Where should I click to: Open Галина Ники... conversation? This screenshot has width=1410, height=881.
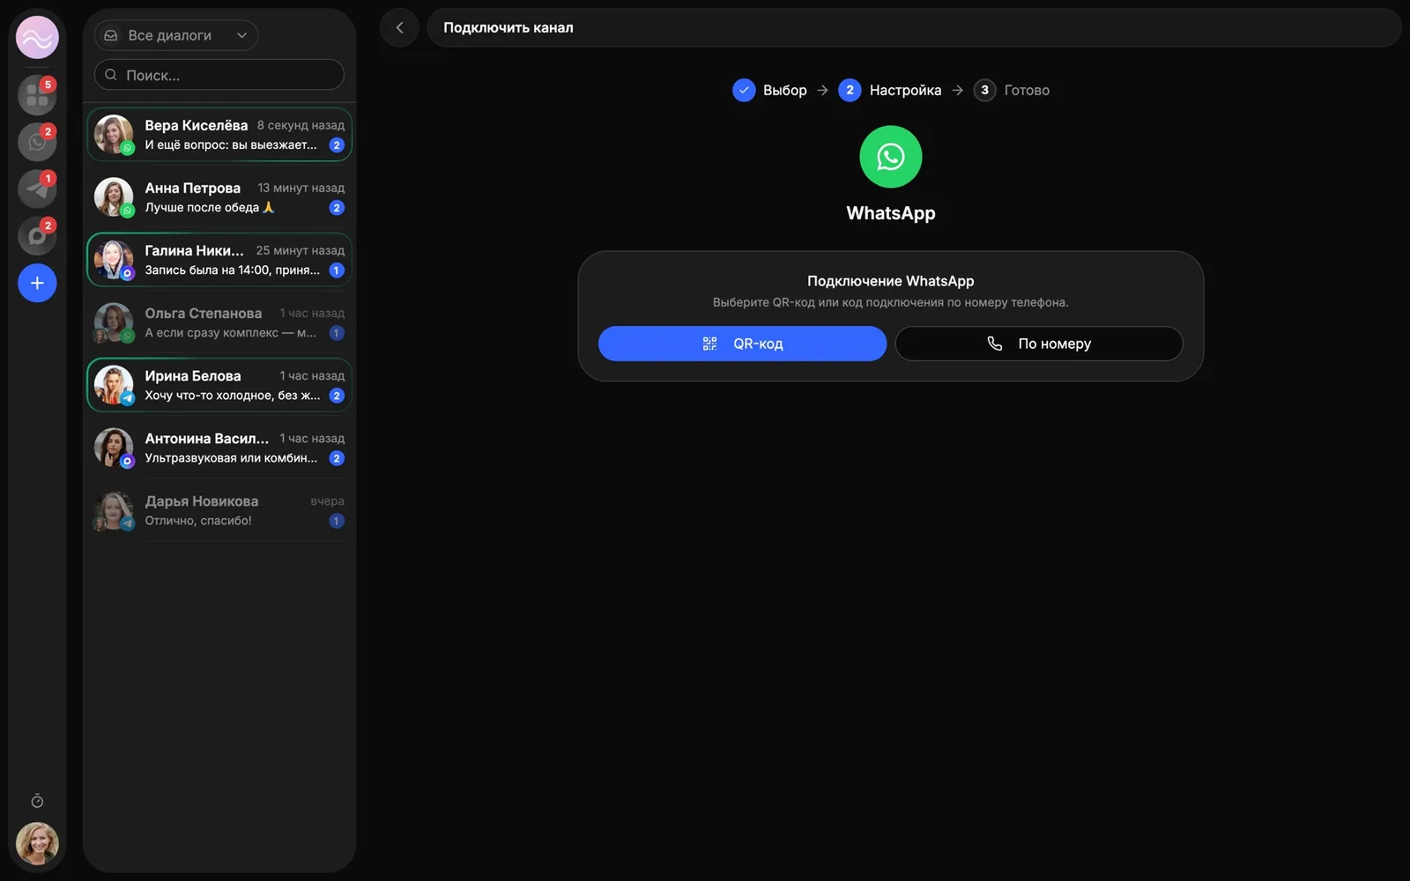coord(219,260)
